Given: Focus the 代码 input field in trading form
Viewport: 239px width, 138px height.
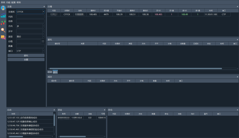Looking at the screenshot, I should click(30, 17).
